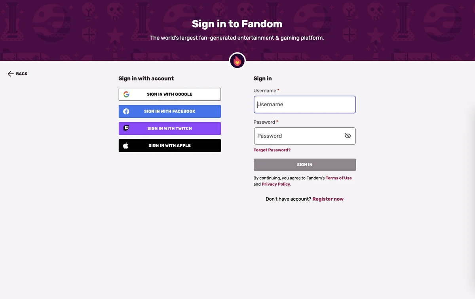Click into the Password input field
The width and height of the screenshot is (475, 299).
click(x=297, y=136)
